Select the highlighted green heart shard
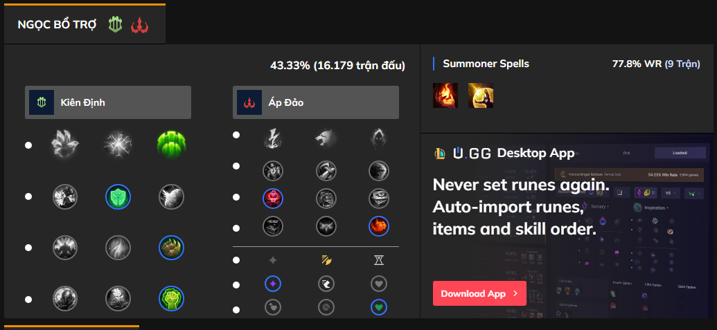 tap(379, 306)
